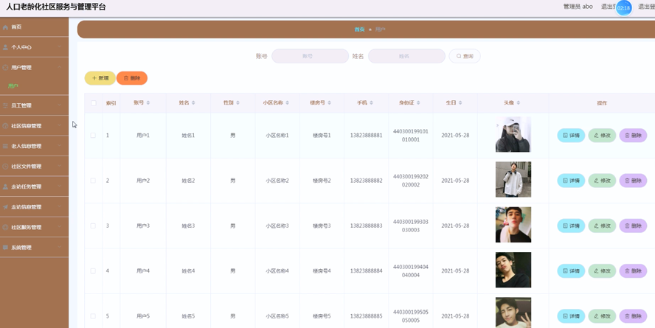This screenshot has height=328, width=655.
Task: Collapse the 用户管理 menu chevron
Action: pyautogui.click(x=60, y=67)
